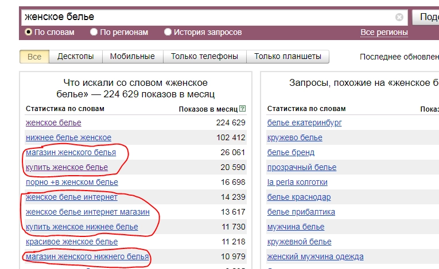This screenshot has height=269, width=439.
Task: Open the женское белье интернет магазин link
Action: point(88,212)
